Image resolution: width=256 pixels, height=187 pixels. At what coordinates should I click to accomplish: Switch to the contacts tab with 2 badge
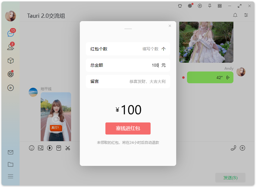(x=11, y=47)
